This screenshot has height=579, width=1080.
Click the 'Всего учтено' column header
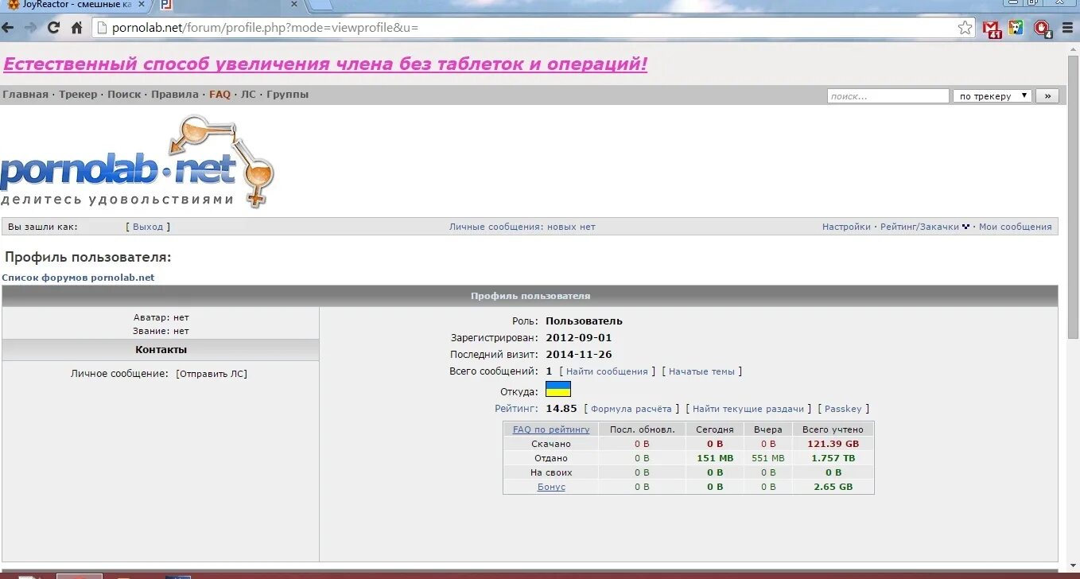[833, 429]
